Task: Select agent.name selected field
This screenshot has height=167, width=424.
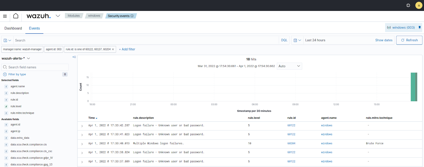Action: [18, 87]
